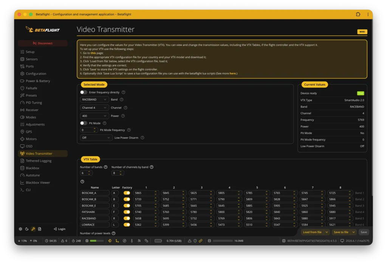387x264 pixels.
Task: Click the Modes icon in sidebar
Action: tap(22, 117)
